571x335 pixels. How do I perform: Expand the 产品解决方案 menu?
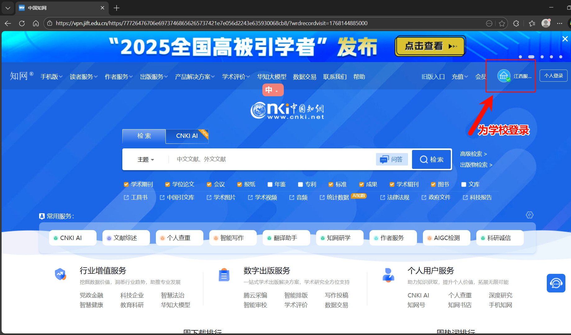pyautogui.click(x=195, y=77)
